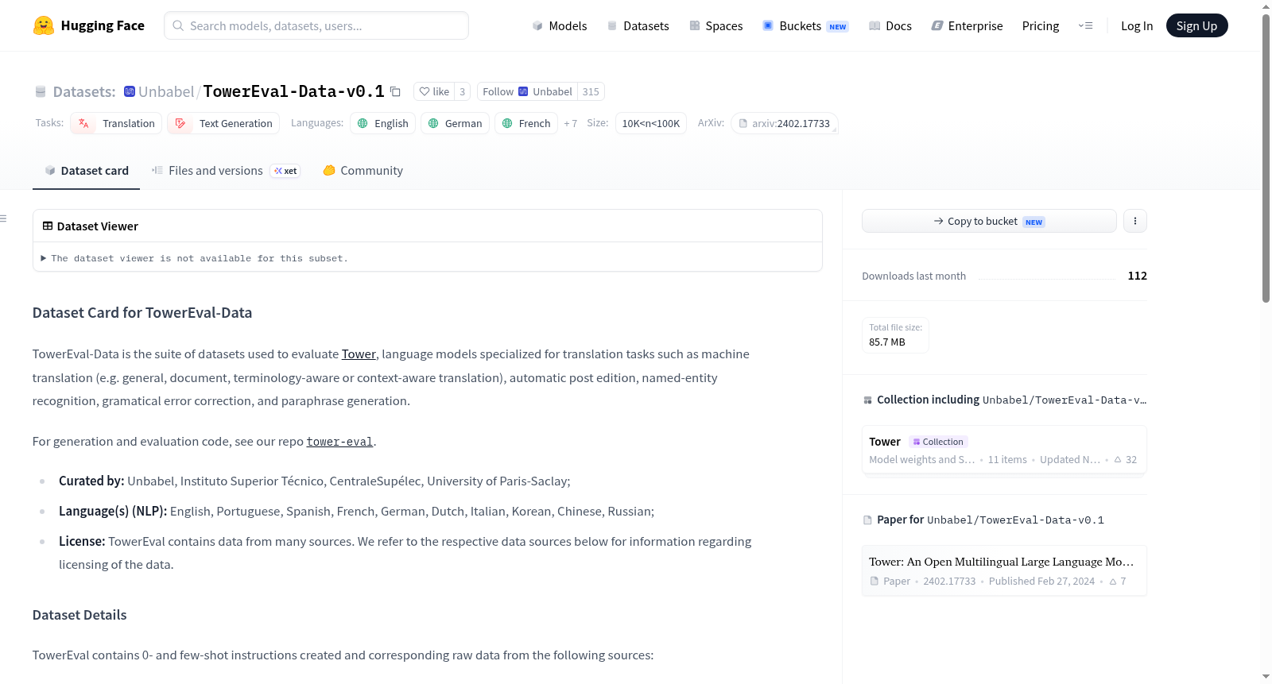Click the Unbabel follower count 315
The width and height of the screenshot is (1272, 684).
pos(591,91)
